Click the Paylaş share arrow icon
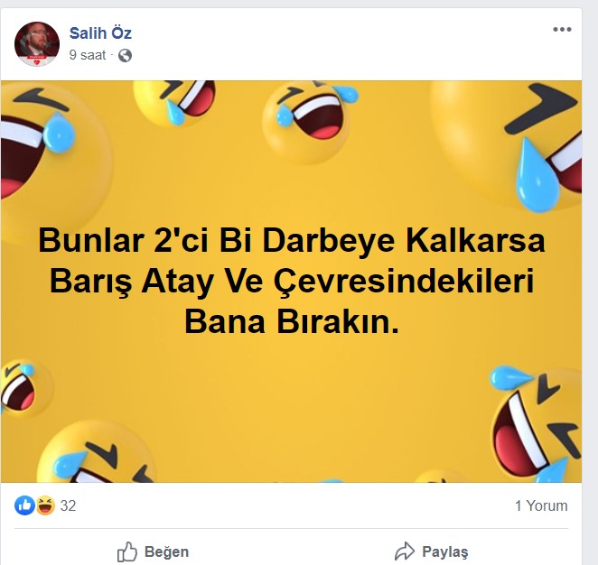Viewport: 598px width, 565px height. tap(405, 551)
